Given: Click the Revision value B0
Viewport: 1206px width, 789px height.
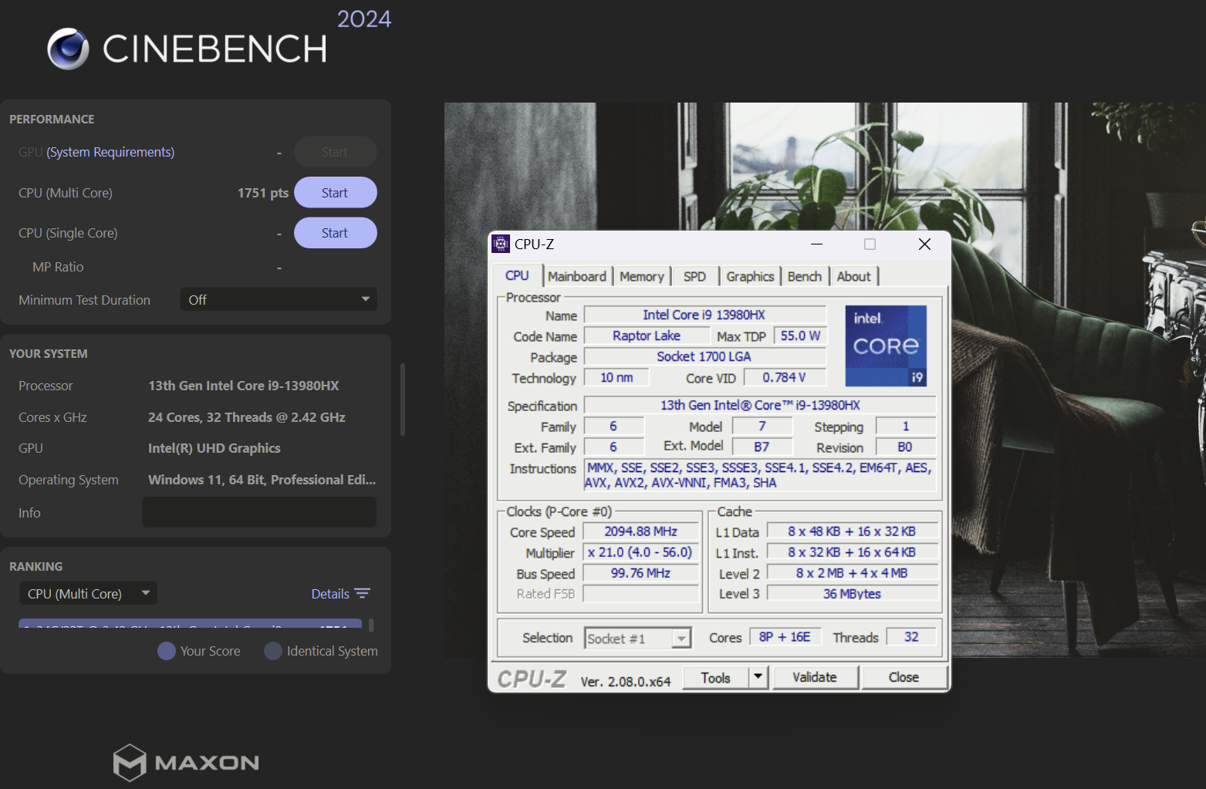Looking at the screenshot, I should 905,447.
